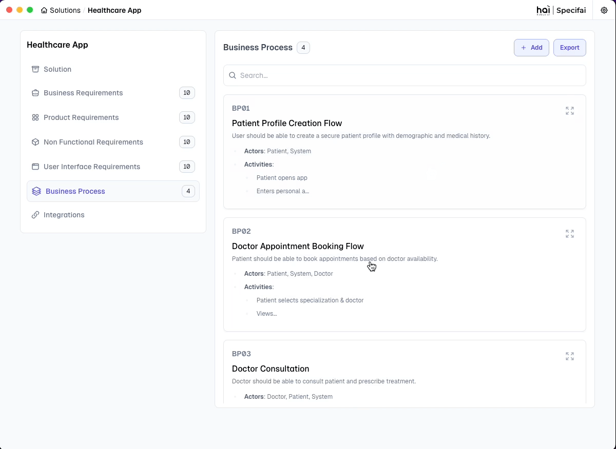Click the Activities label in BP01
The height and width of the screenshot is (449, 616).
(259, 165)
